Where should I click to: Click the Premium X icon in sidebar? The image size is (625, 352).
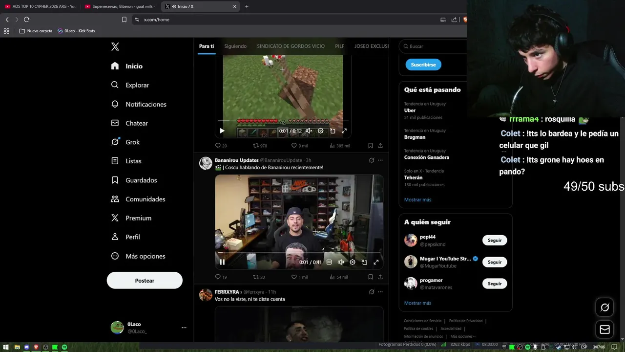pos(115,218)
